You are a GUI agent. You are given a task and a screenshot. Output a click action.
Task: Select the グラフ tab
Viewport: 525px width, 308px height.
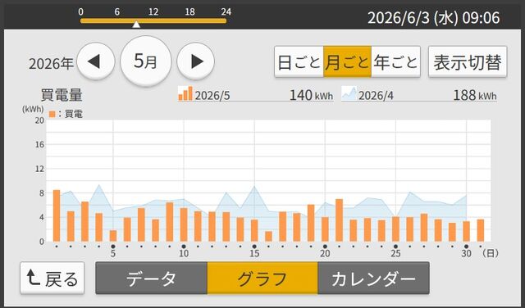pyautogui.click(x=262, y=279)
